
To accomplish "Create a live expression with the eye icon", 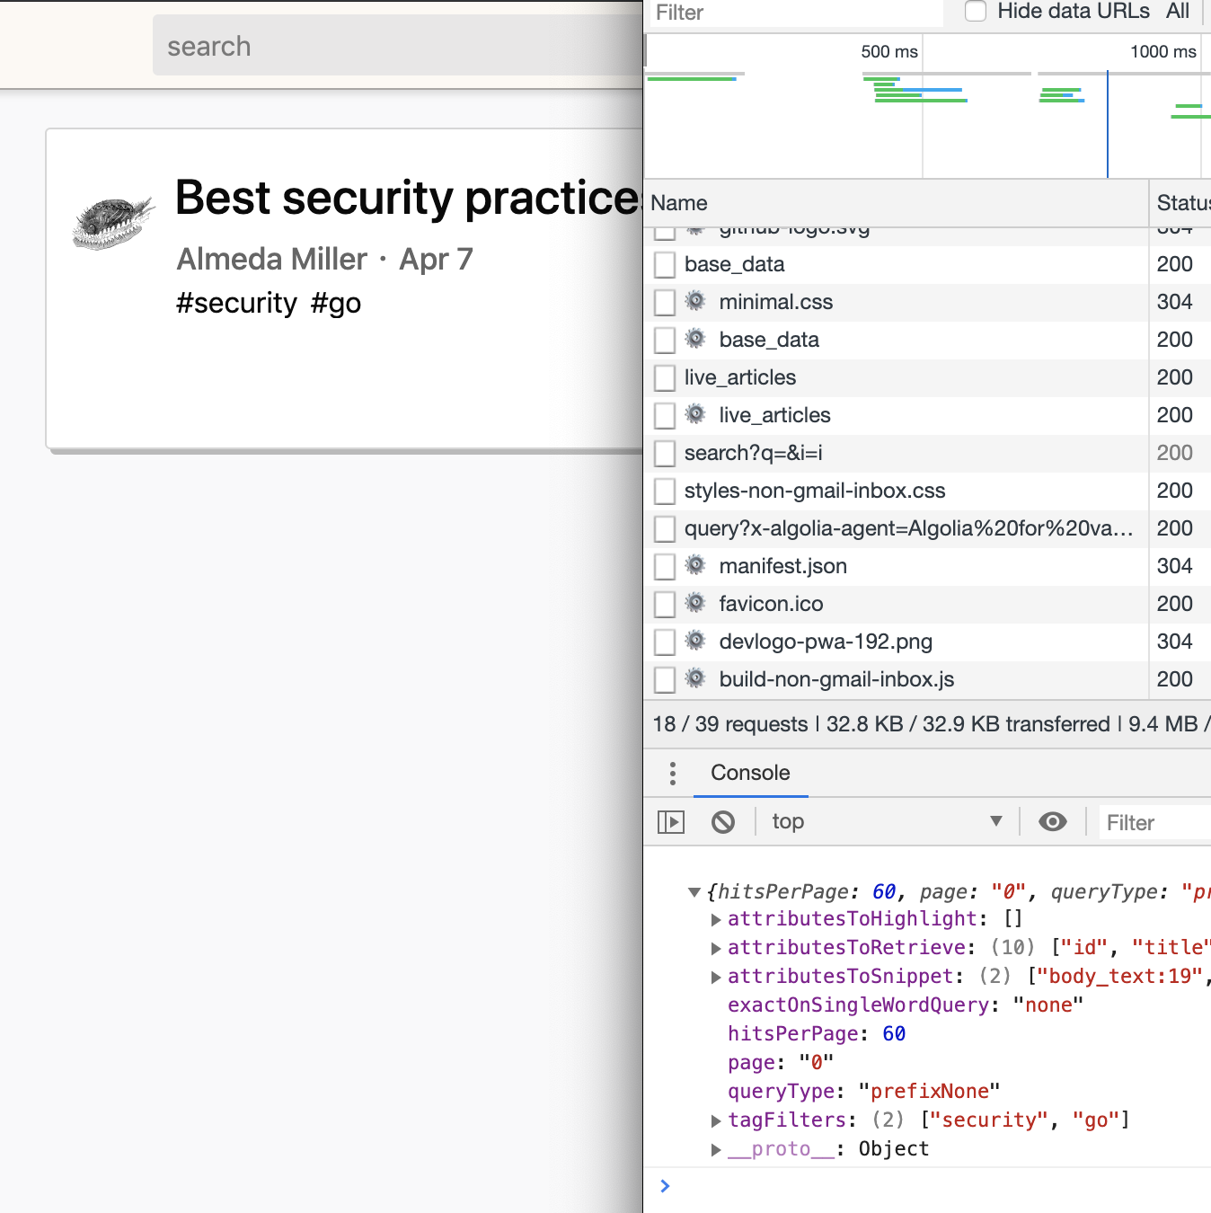I will click(1052, 821).
